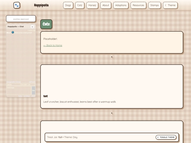Viewport: 191px width, 143px height.
Task: Go to the Catz nav item
Action: click(x=80, y=5)
